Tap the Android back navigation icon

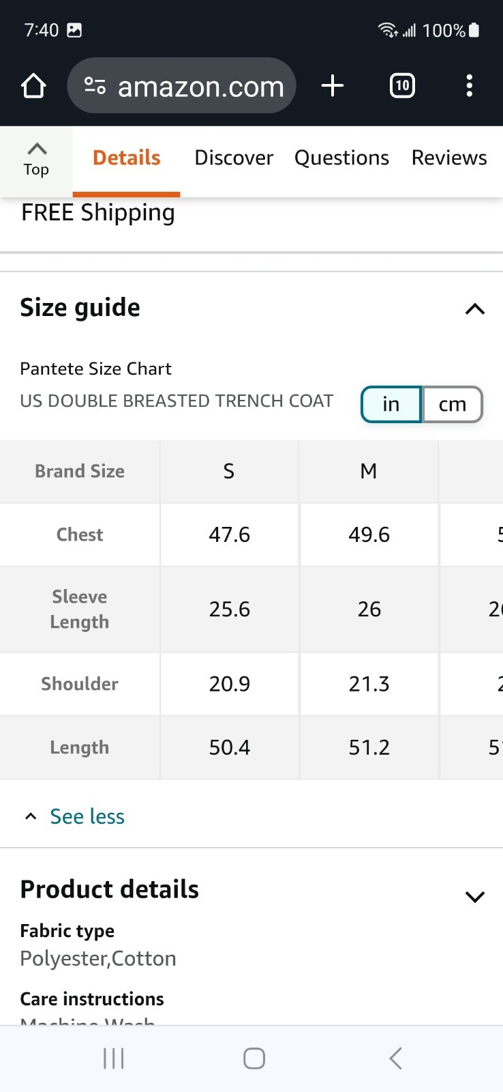point(395,1059)
